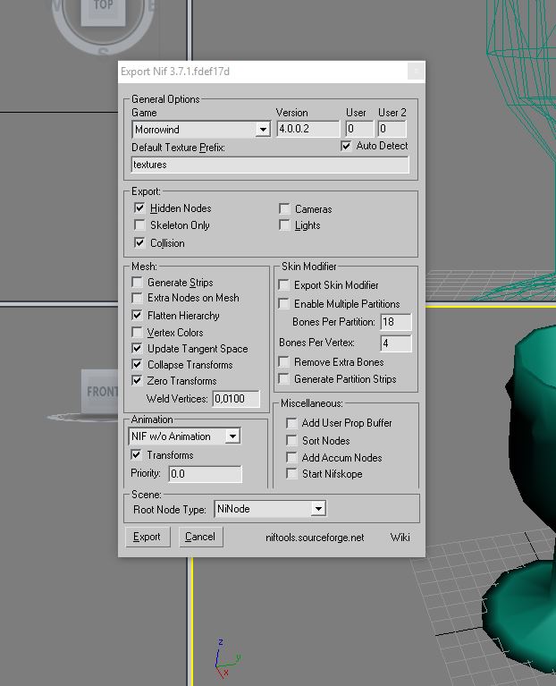Enable Sort Nodes checkbox

coord(291,440)
